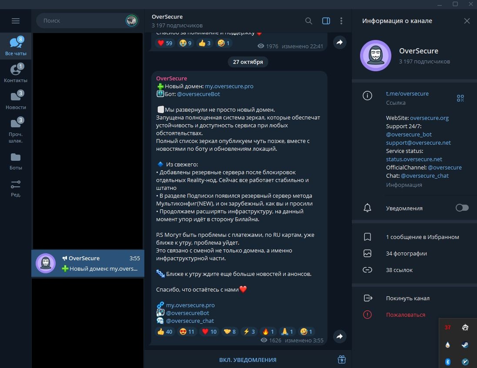This screenshot has width=477, height=368.
Task: Open the water-drop tray icon
Action: pyautogui.click(x=447, y=345)
